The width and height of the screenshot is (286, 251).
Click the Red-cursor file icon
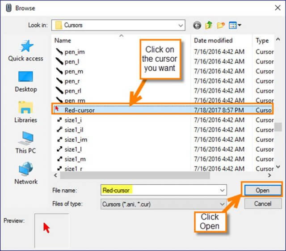point(57,109)
